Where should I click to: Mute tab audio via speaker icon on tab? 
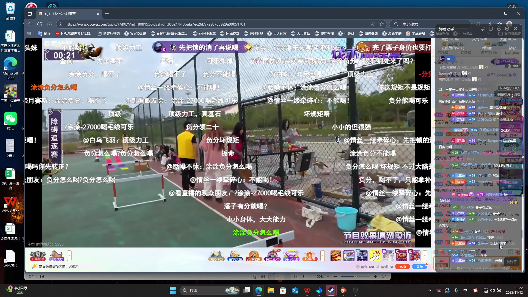(48, 13)
